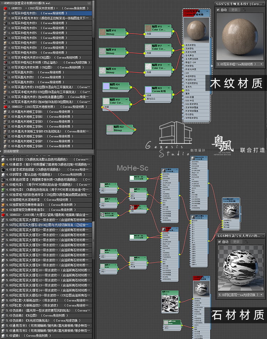Click green sphere icon of 4.GS哑光漆2 row

pyautogui.click(x=3, y=189)
